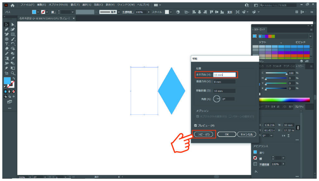The height and width of the screenshot is (181, 319).
Task: Open brush definition 基本 dropdown
Action: (119, 12)
